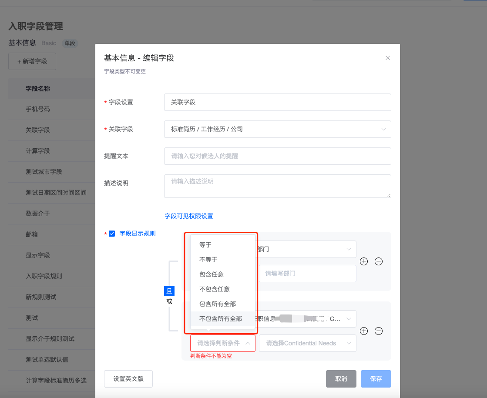The image size is (487, 398).
Task: Focus the 描述说明 text area
Action: 277,186
